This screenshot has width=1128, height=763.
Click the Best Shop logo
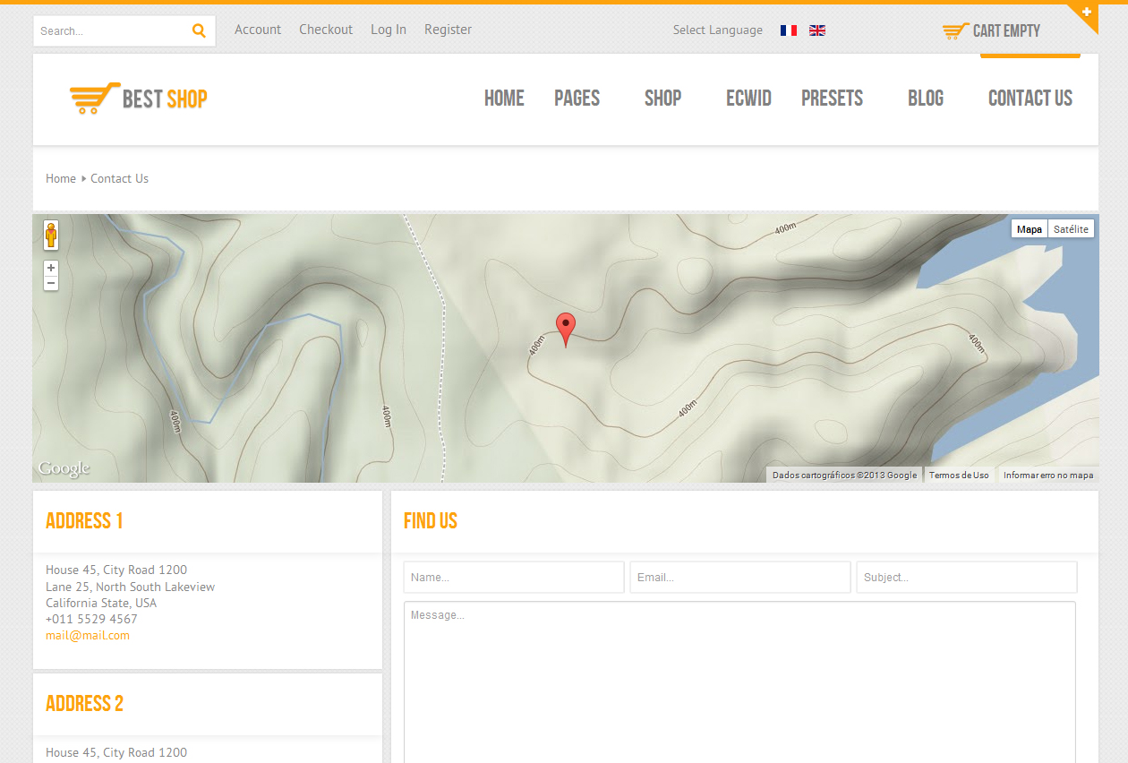(139, 99)
